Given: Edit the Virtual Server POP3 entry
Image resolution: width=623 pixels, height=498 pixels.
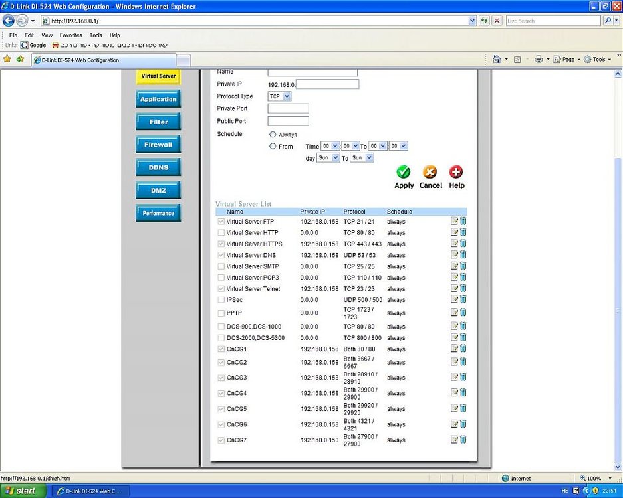Looking at the screenshot, I should (x=455, y=277).
